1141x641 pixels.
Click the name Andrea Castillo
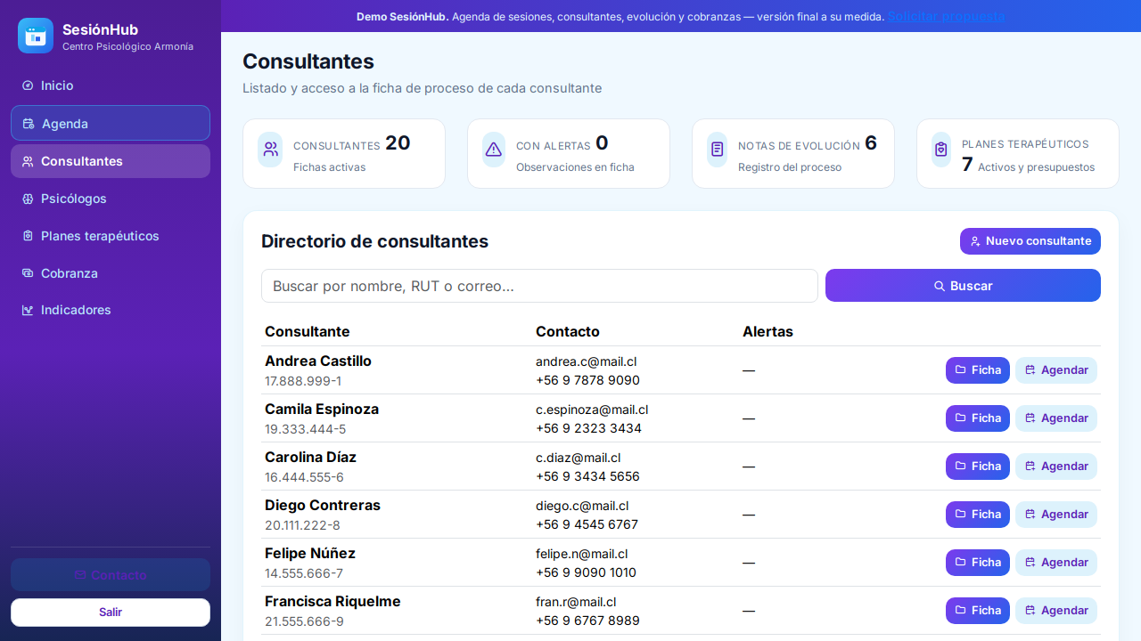coord(318,361)
